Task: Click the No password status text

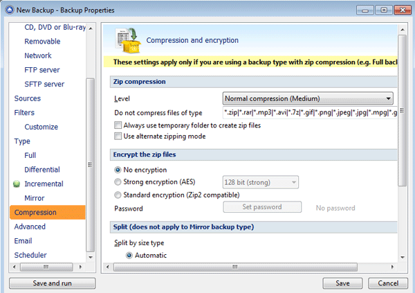Action: point(335,208)
